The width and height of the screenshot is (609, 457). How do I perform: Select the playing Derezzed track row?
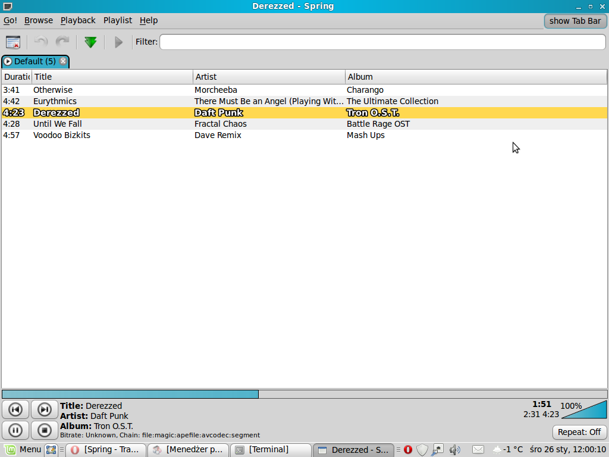304,112
